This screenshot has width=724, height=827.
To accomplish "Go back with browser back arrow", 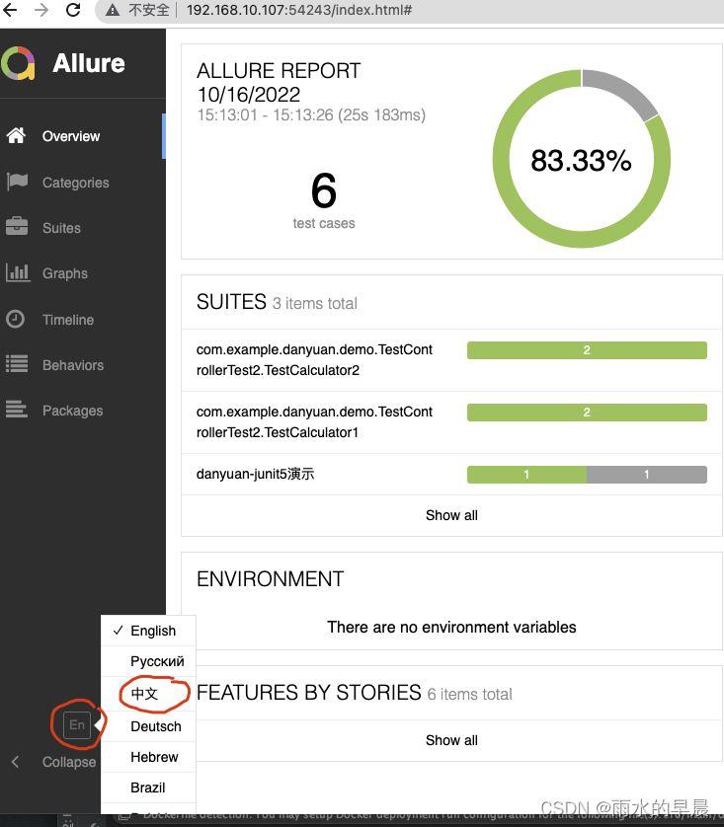I will [x=10, y=10].
